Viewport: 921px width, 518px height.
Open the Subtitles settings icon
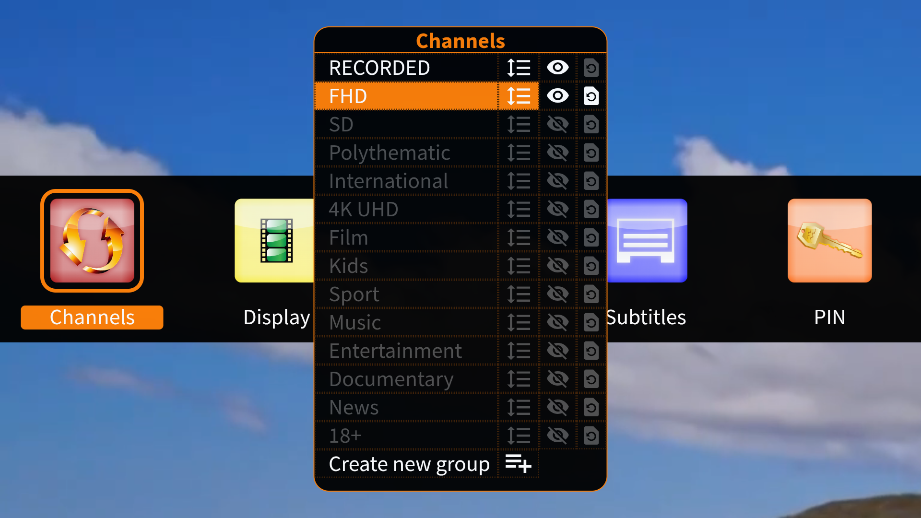(x=647, y=240)
